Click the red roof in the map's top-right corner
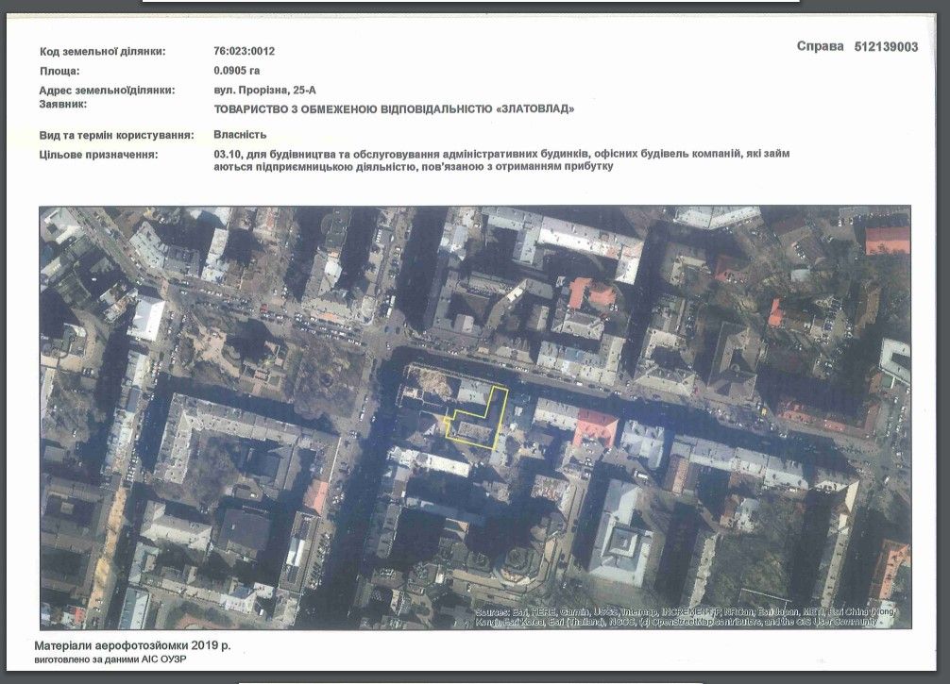 pos(887,239)
